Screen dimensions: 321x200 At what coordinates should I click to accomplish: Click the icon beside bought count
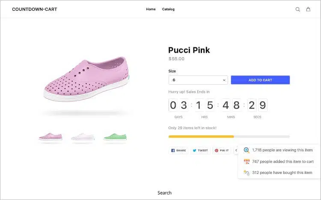247,173
